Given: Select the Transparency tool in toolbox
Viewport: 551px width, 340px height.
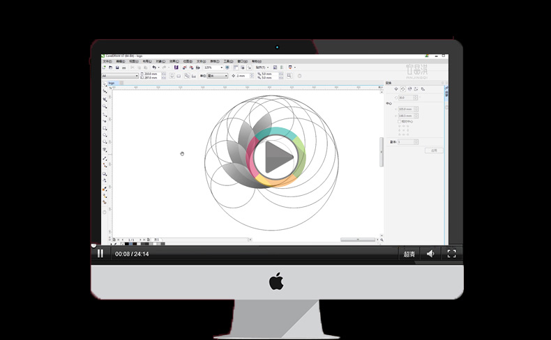Looking at the screenshot, I should [x=105, y=180].
